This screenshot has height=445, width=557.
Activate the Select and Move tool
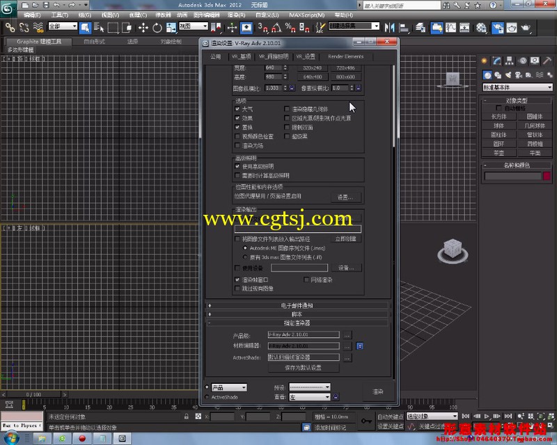tap(143, 27)
